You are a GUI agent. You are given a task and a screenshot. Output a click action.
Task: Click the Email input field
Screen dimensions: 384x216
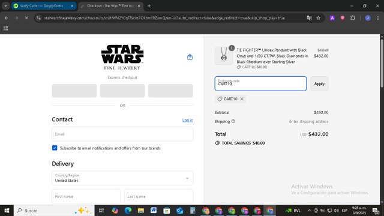122,134
